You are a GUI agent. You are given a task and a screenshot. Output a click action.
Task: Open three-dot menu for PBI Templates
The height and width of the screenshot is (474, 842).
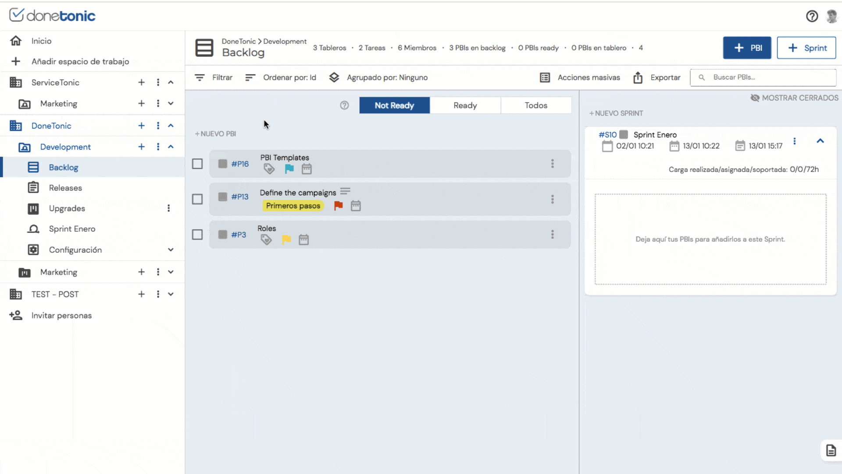tap(553, 164)
